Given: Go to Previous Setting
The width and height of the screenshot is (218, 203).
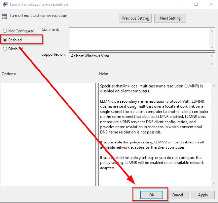Looking at the screenshot, I should click(x=136, y=18).
